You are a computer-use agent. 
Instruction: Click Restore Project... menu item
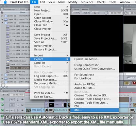50,49
